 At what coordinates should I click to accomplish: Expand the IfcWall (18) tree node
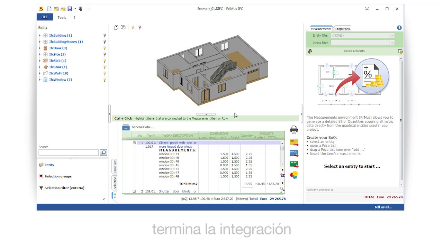click(x=40, y=73)
